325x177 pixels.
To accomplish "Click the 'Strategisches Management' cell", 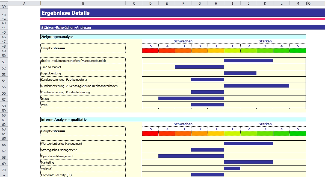I will (x=59, y=150).
